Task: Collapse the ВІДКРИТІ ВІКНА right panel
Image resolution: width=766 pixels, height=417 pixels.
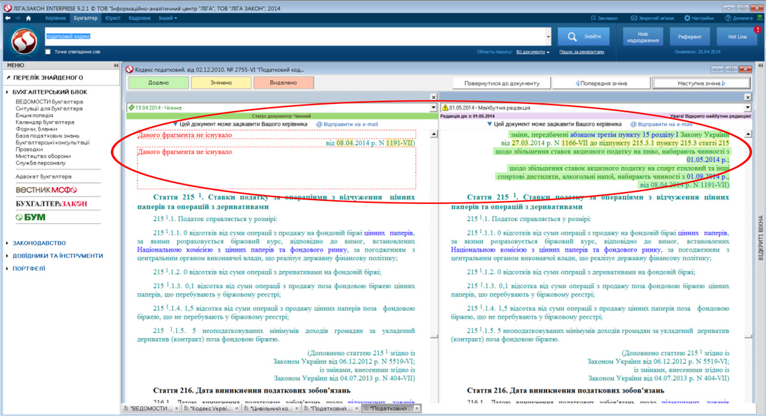Action: click(761, 66)
